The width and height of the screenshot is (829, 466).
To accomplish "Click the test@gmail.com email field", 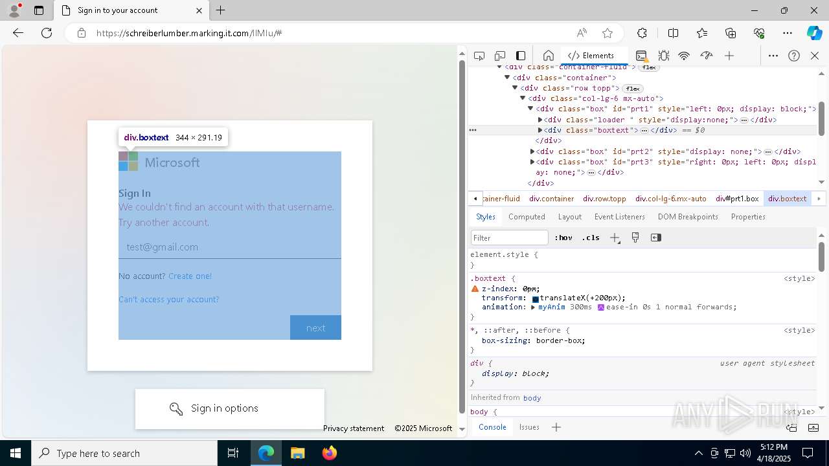I will click(230, 247).
